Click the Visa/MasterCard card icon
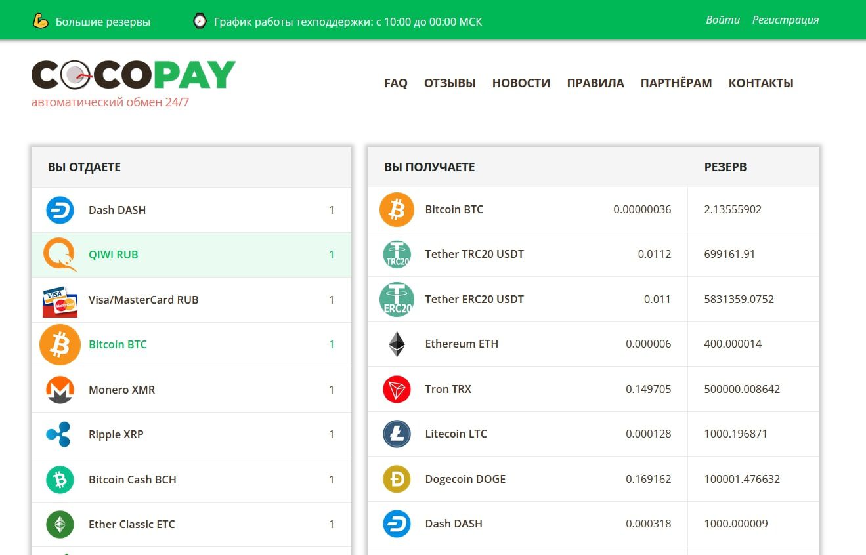The height and width of the screenshot is (555, 866). click(x=60, y=301)
